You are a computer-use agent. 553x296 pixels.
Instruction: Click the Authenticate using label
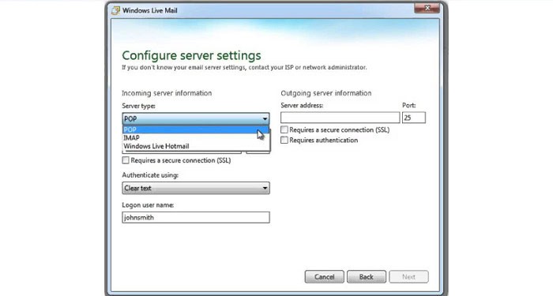(x=150, y=175)
